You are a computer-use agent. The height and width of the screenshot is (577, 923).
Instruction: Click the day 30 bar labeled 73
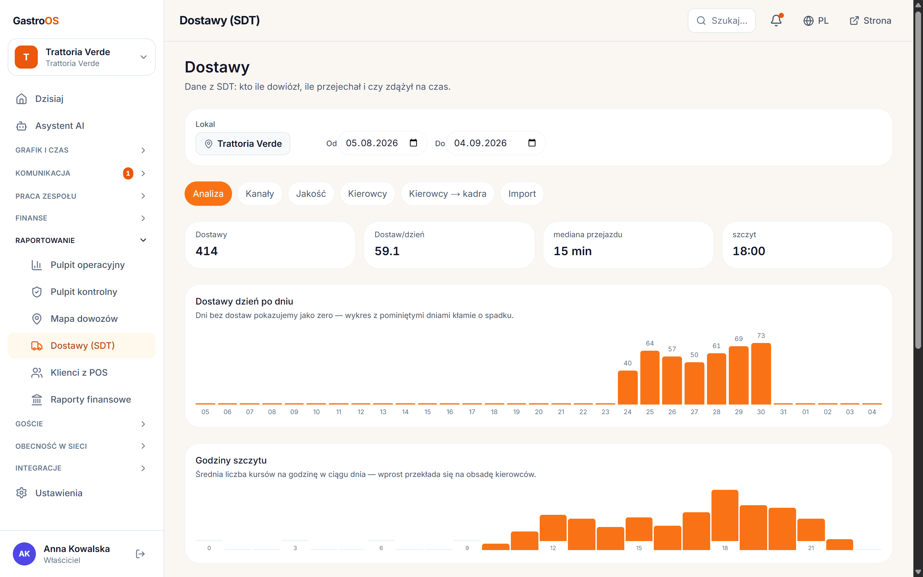coord(761,373)
